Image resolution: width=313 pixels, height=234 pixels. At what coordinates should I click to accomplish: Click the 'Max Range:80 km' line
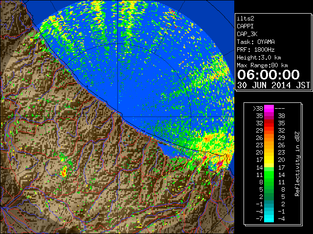(262, 65)
